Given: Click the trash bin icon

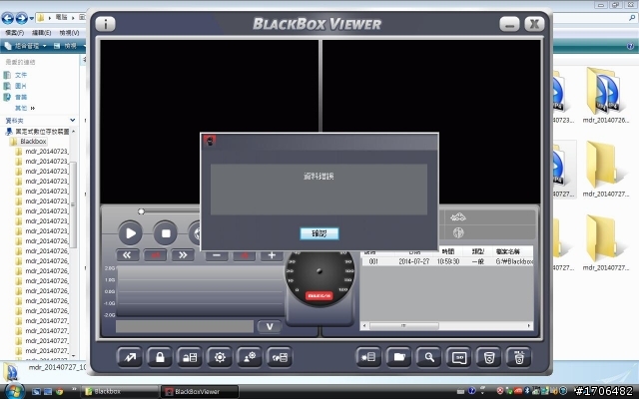Looking at the screenshot, I should [x=488, y=357].
